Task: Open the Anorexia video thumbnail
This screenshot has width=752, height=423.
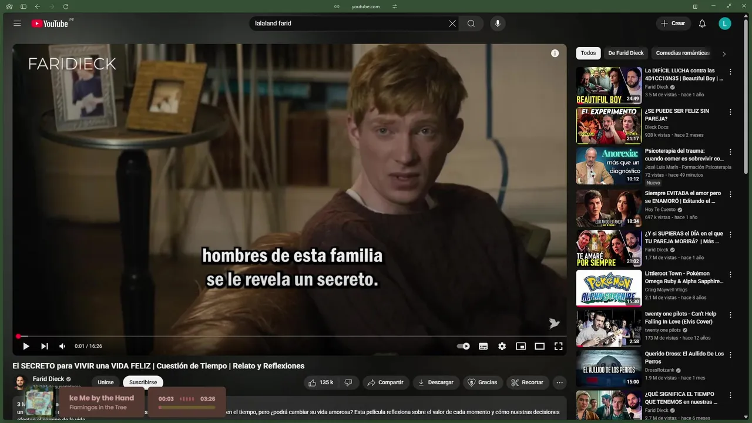Action: point(609,166)
